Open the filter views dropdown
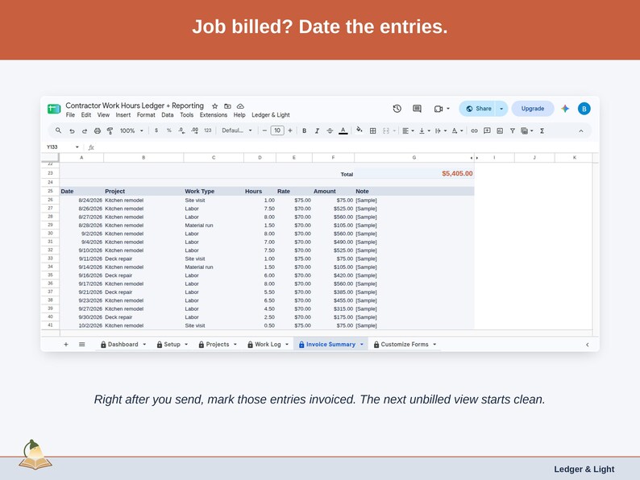 527,131
